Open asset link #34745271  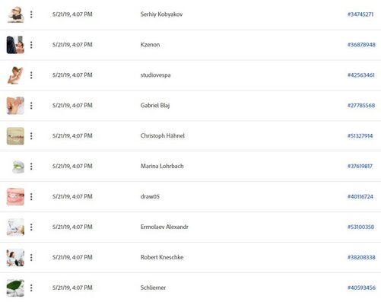360,14
